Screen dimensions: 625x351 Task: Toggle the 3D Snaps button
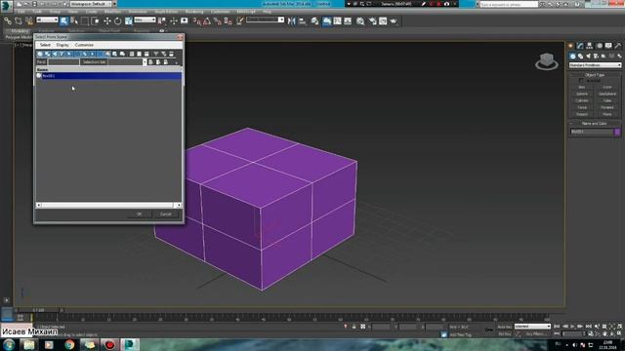[x=197, y=20]
